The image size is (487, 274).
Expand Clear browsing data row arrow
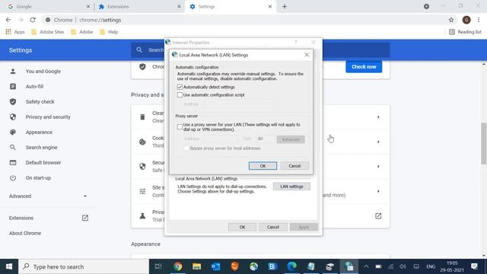pos(378,116)
